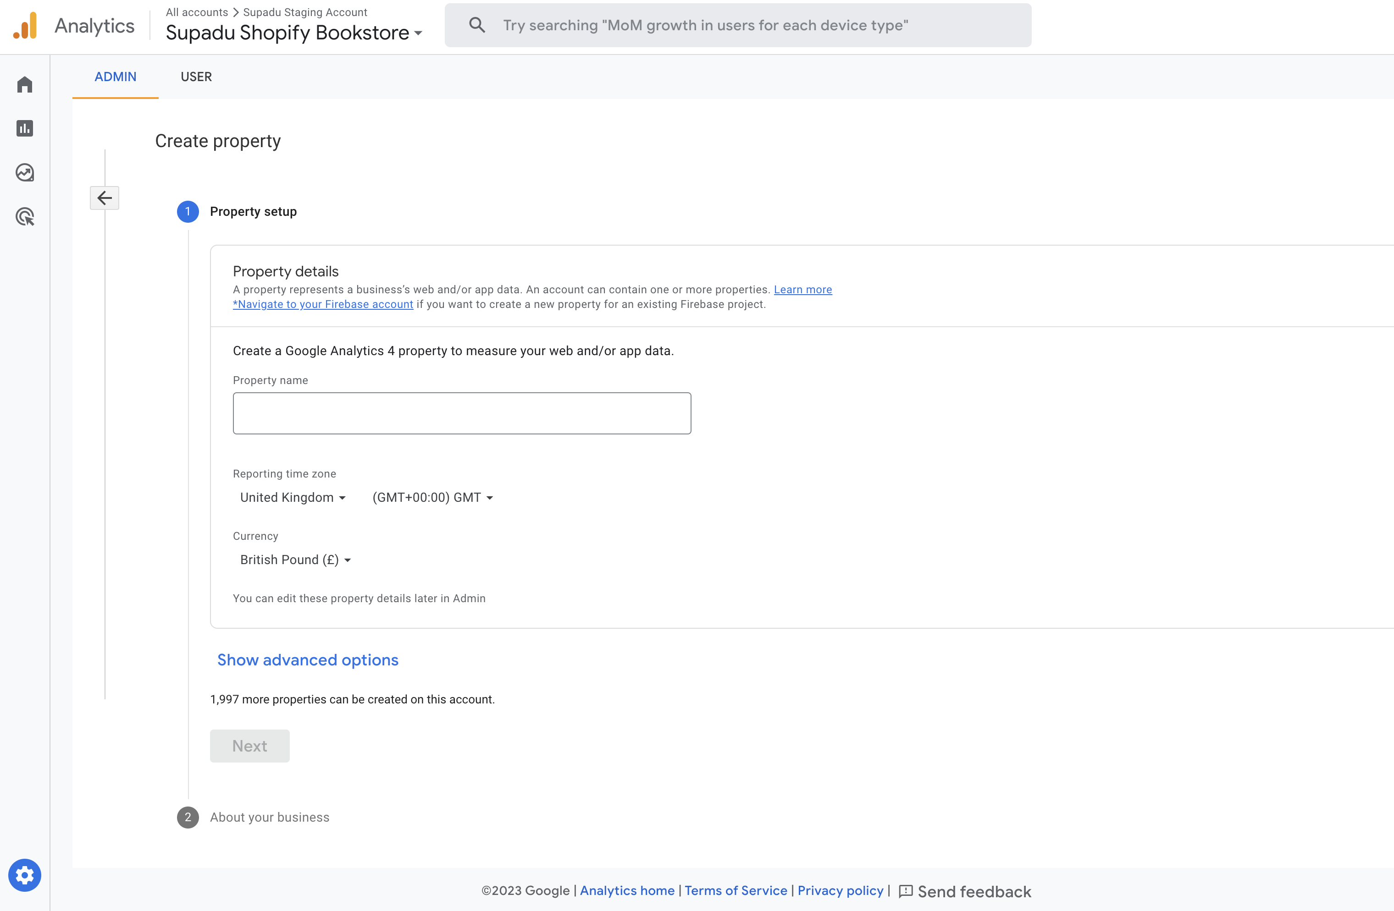Click the About your business step 2
The width and height of the screenshot is (1394, 911).
click(270, 817)
